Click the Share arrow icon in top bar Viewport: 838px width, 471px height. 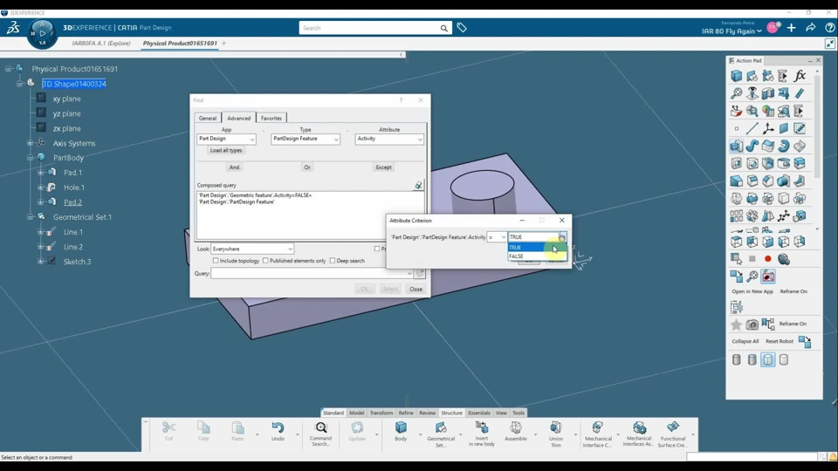pos(811,28)
